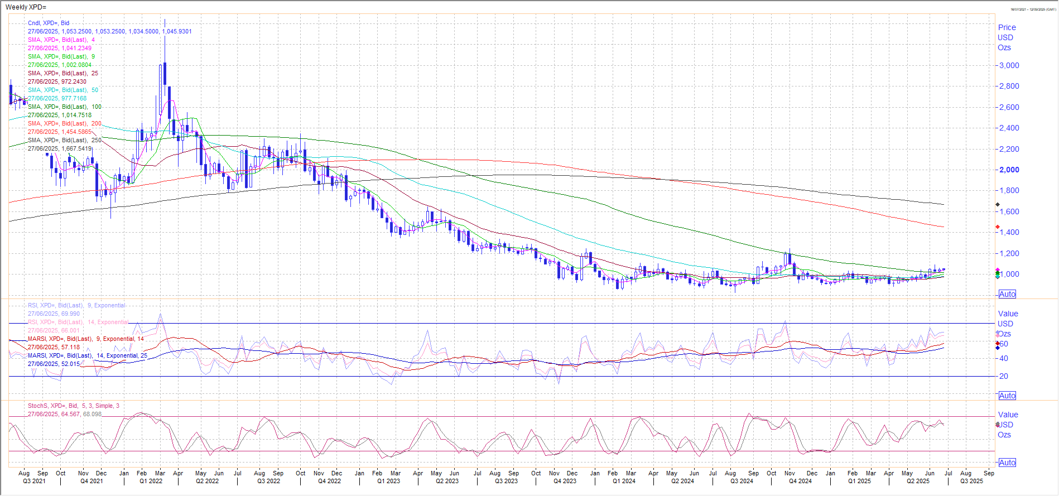Click the StochS values 64.567, 68.098
The width and height of the screenshot is (1059, 496).
tap(81, 414)
